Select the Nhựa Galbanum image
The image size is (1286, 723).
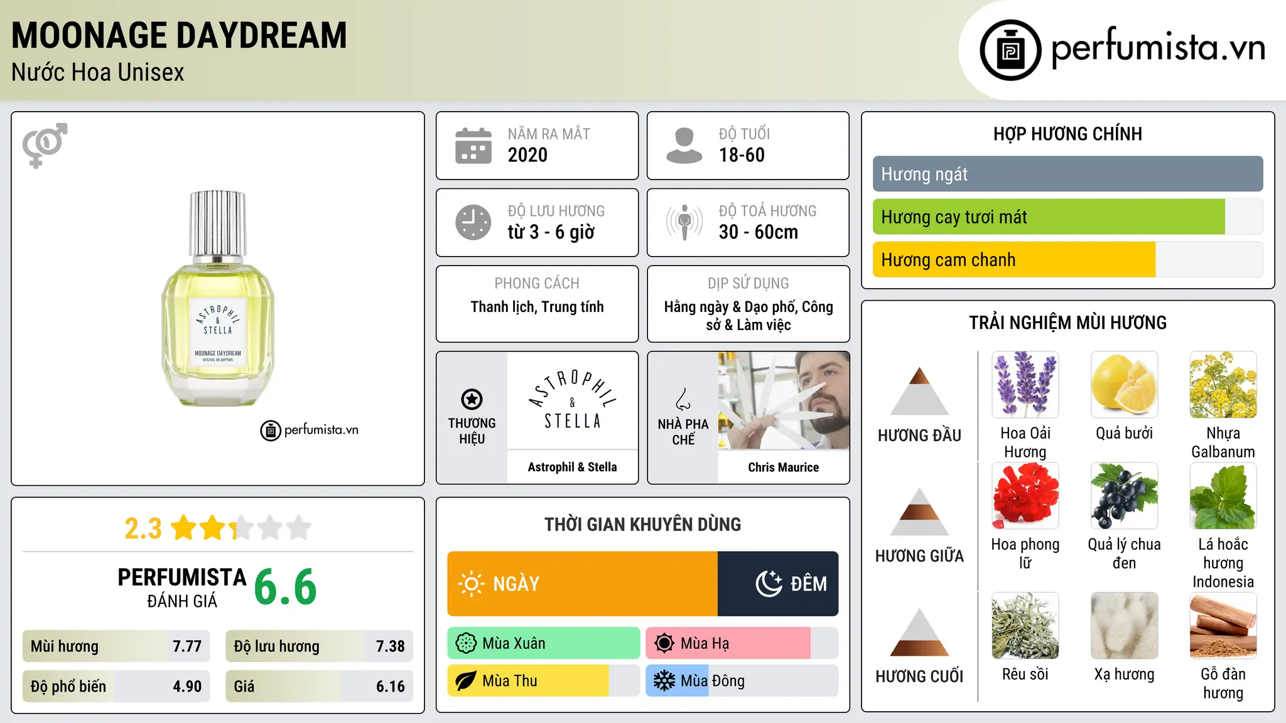pos(1223,385)
